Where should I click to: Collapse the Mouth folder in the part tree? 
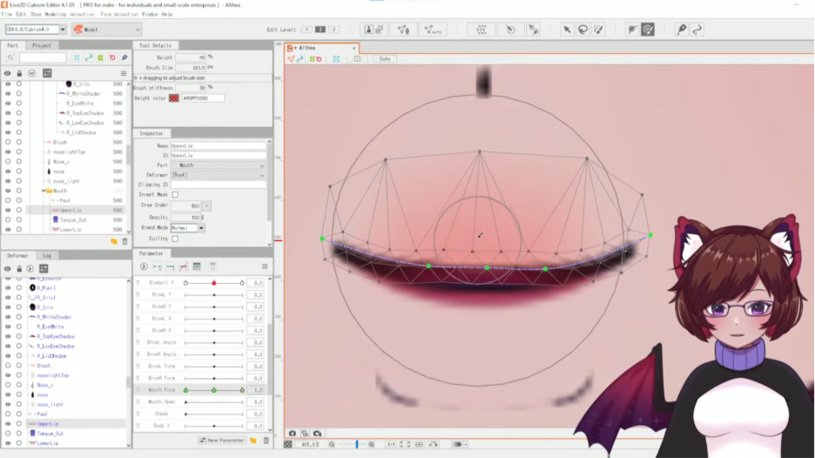(x=44, y=191)
